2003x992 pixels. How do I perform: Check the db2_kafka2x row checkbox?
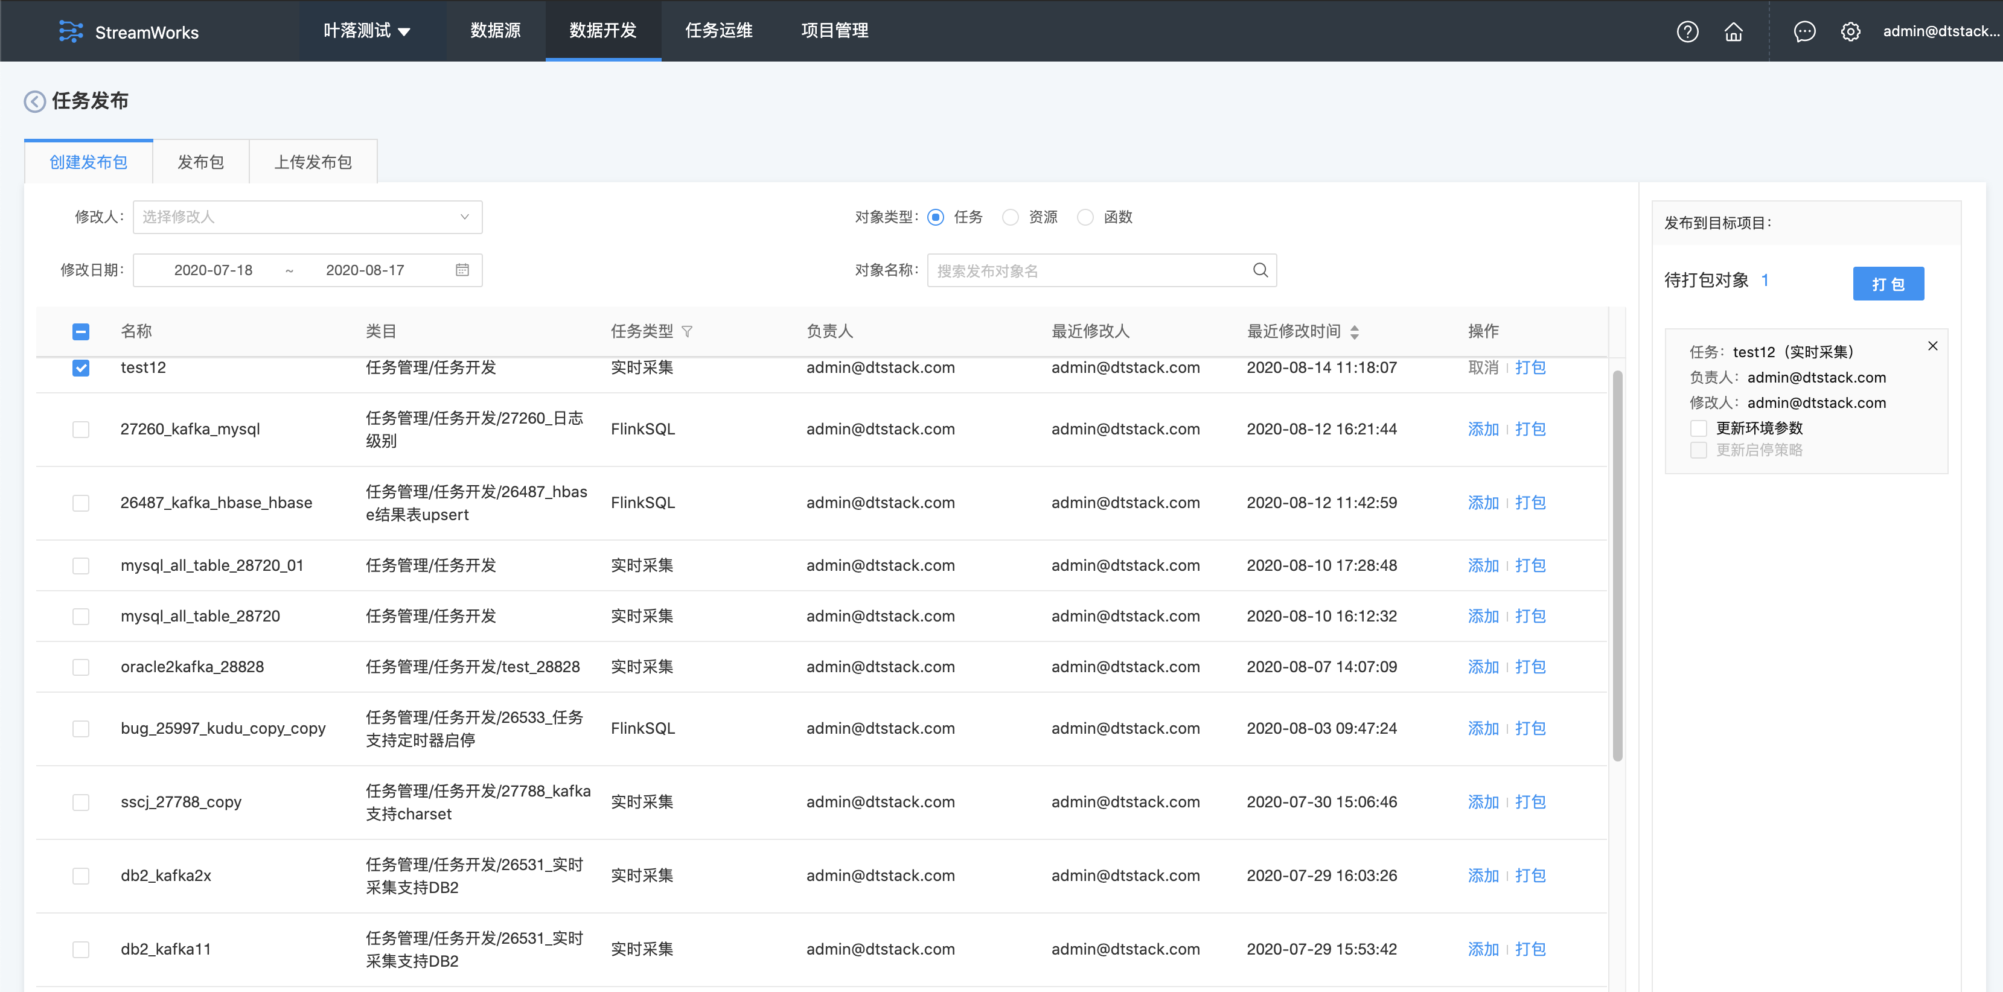coord(81,876)
